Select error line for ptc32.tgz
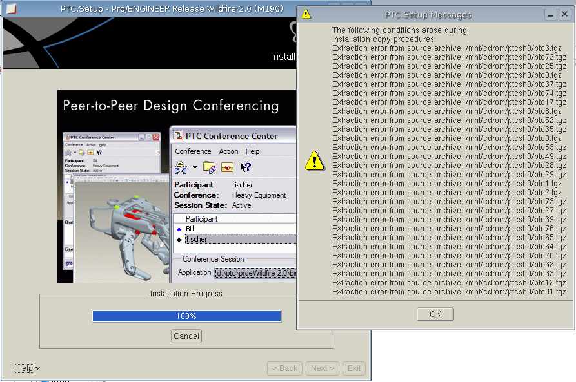 click(x=449, y=265)
